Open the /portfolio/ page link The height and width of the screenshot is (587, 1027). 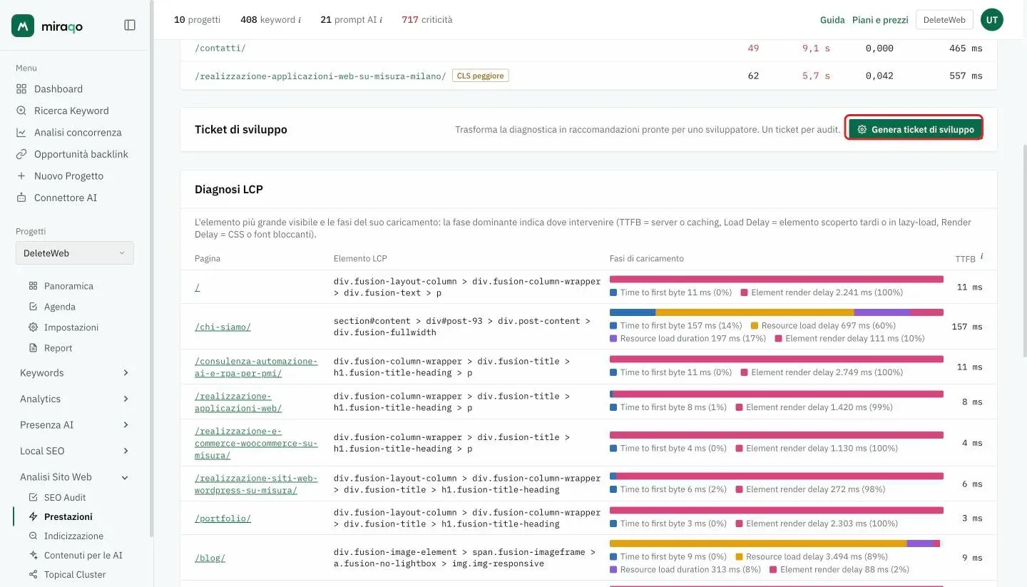223,519
